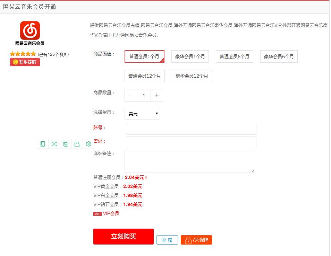The image size is (331, 256).
Task: Open the settings gear icon
Action: 88,144
